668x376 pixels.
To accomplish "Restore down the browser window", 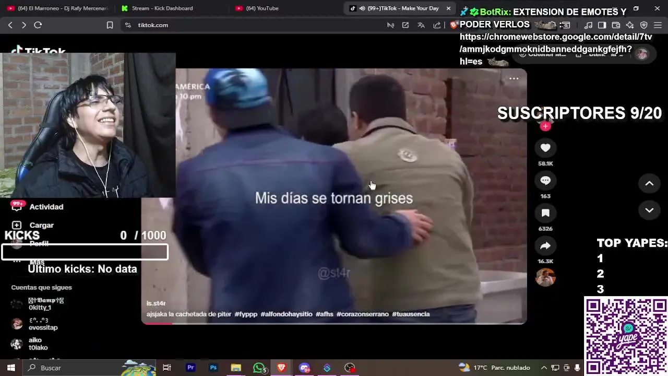I will click(x=636, y=8).
